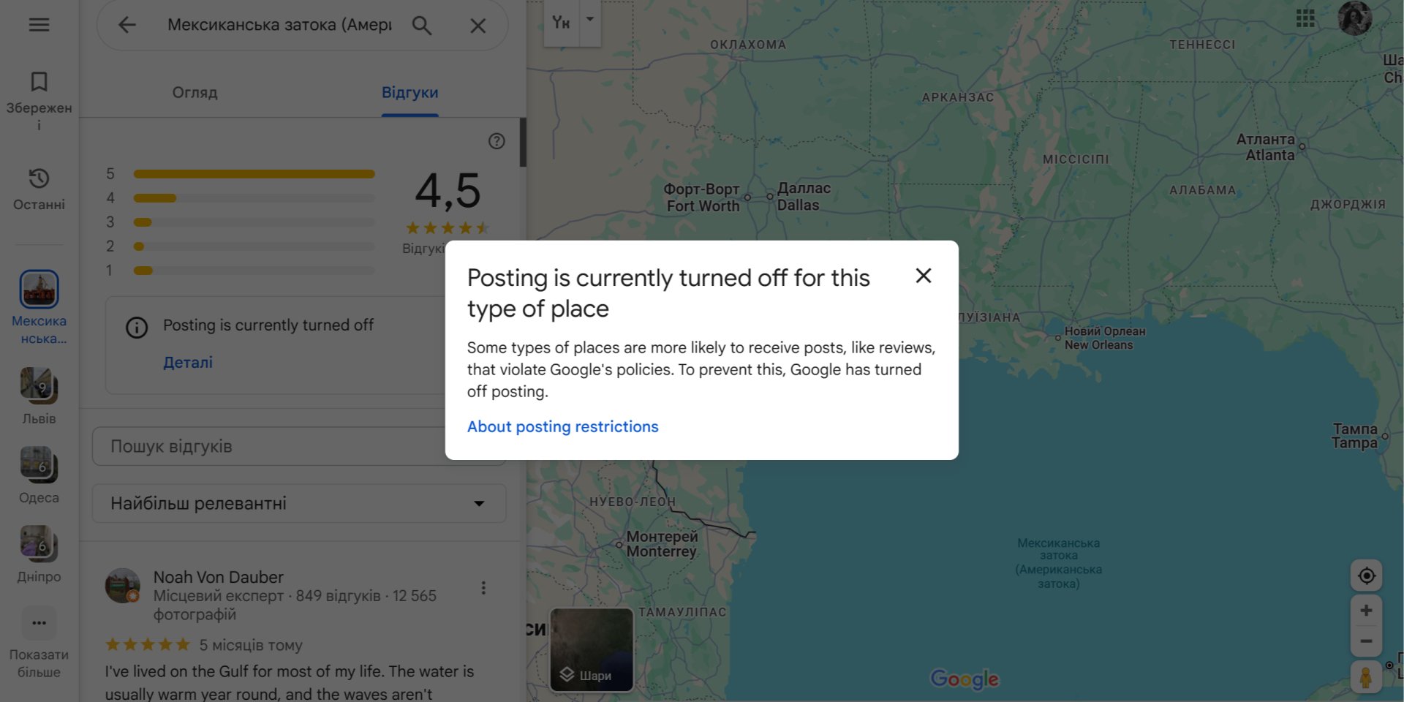Zoom out the map with minus button
1404x702 pixels.
1366,641
